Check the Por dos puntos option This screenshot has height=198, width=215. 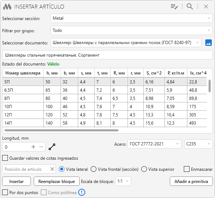[x=5, y=193]
